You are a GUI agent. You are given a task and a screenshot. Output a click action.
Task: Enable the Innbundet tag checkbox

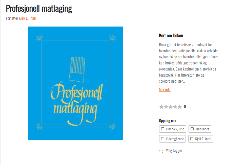pos(192,129)
